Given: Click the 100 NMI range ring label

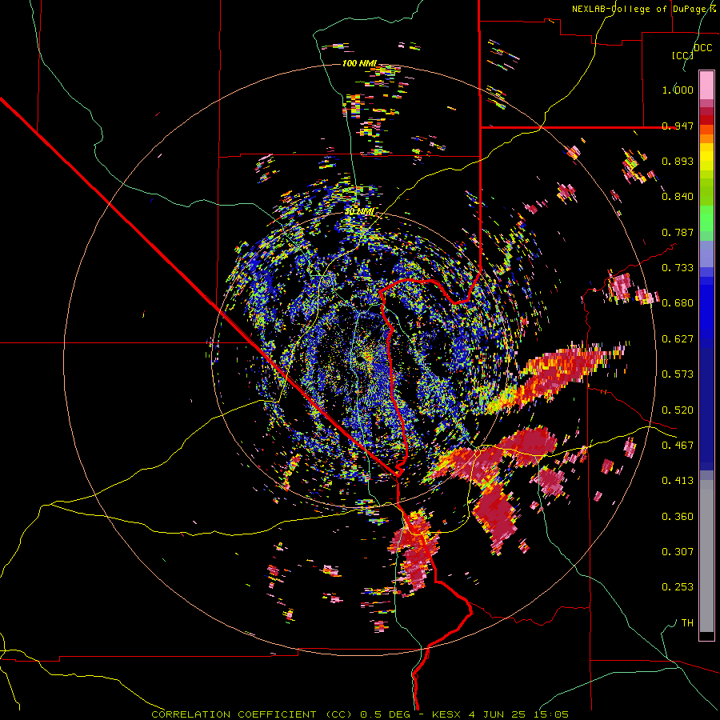Looking at the screenshot, I should click(x=359, y=63).
